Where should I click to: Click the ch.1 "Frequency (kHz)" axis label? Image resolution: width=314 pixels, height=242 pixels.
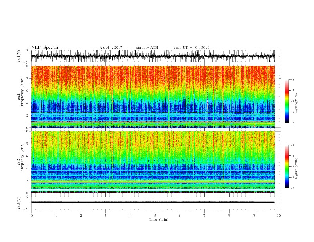click(22, 92)
